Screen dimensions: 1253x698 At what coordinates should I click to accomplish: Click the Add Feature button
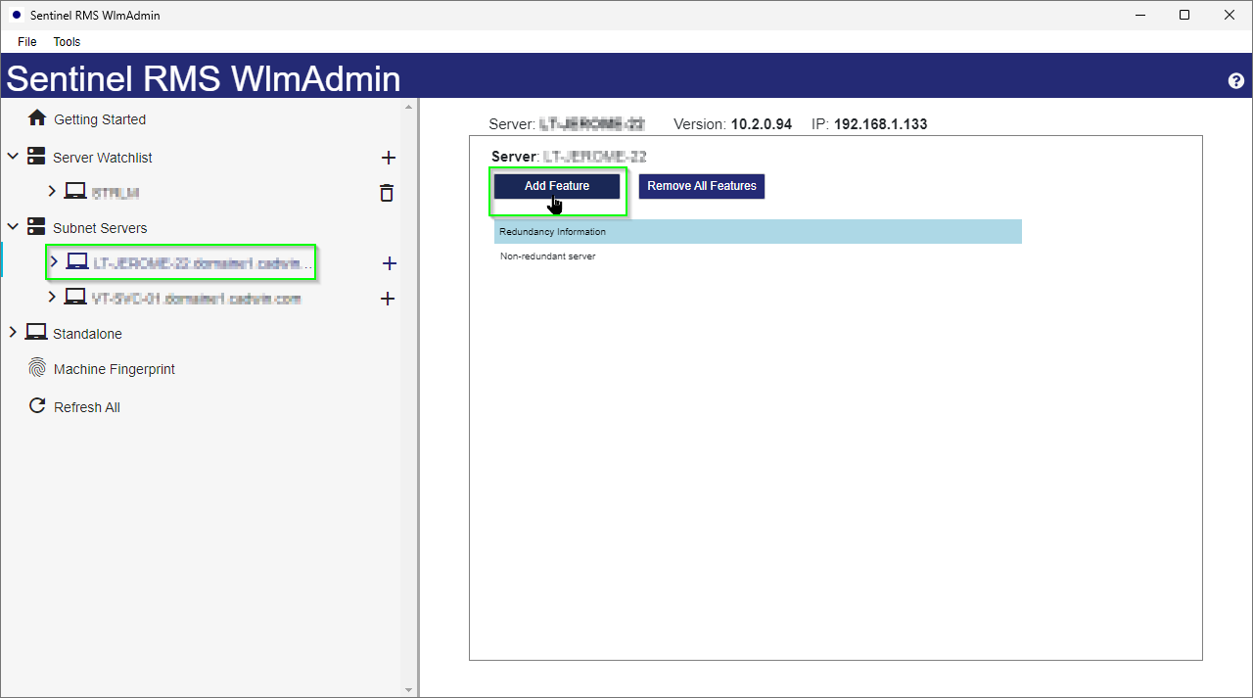coord(557,186)
